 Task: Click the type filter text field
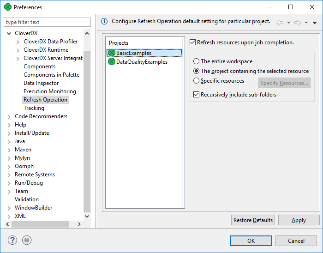point(47,22)
